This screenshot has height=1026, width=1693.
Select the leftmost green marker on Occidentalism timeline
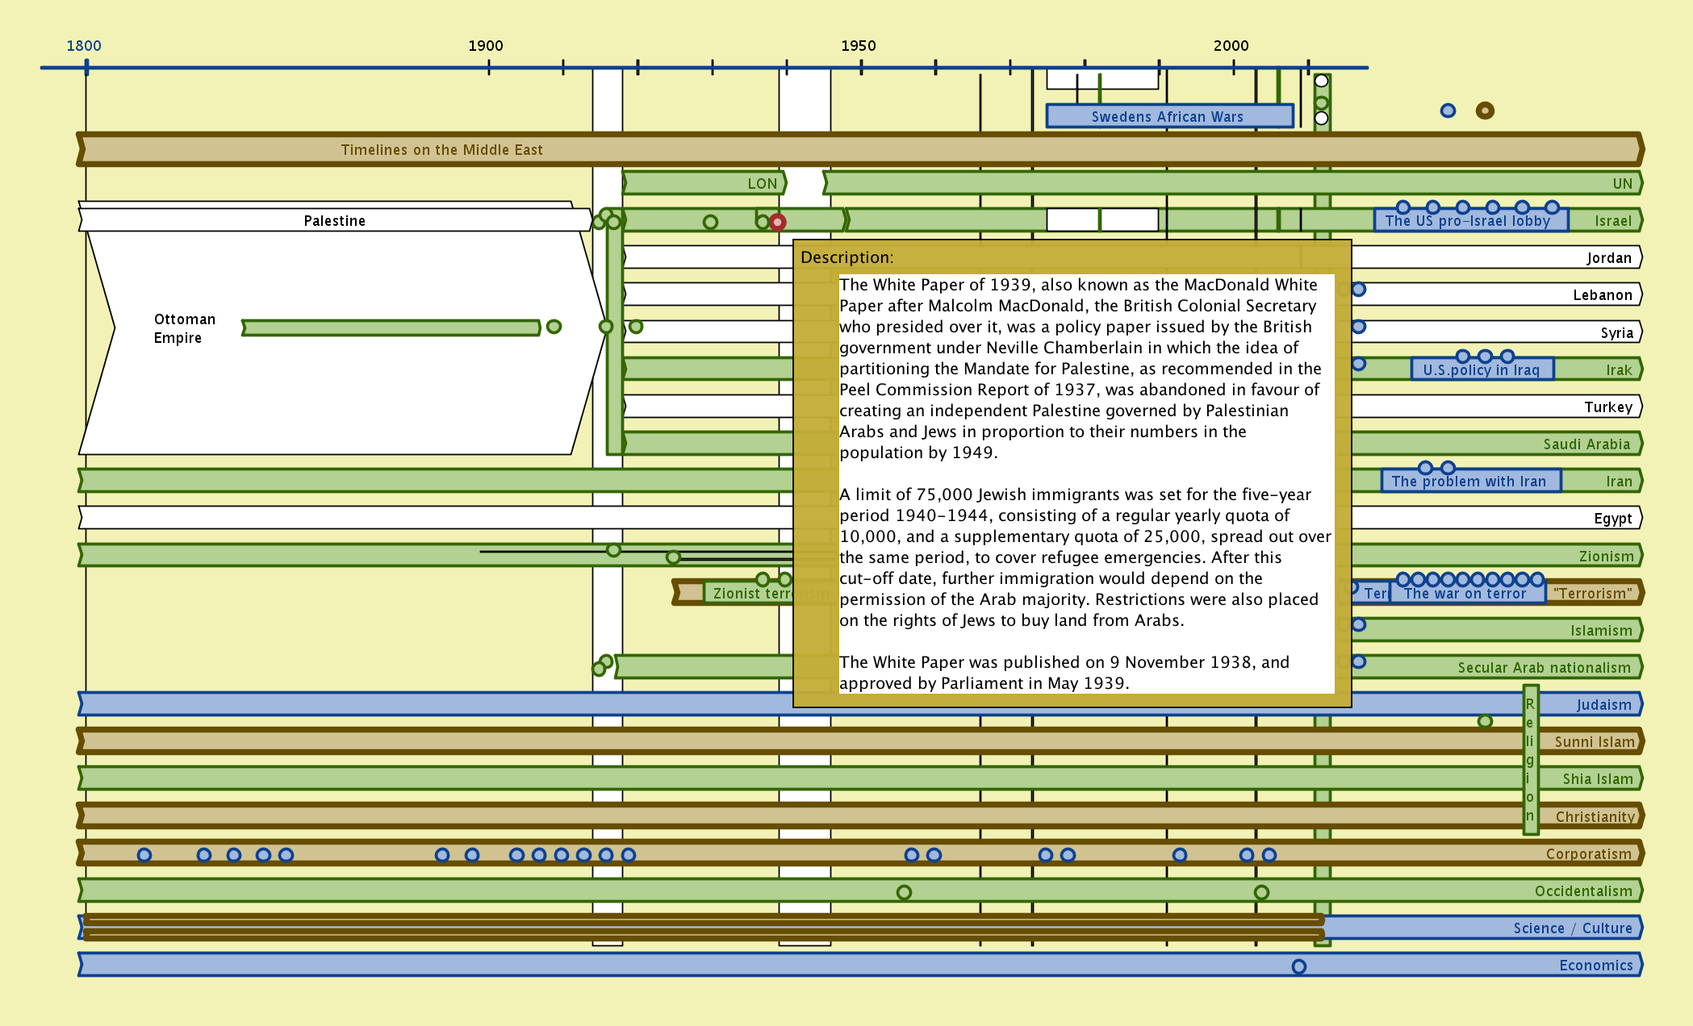(904, 892)
